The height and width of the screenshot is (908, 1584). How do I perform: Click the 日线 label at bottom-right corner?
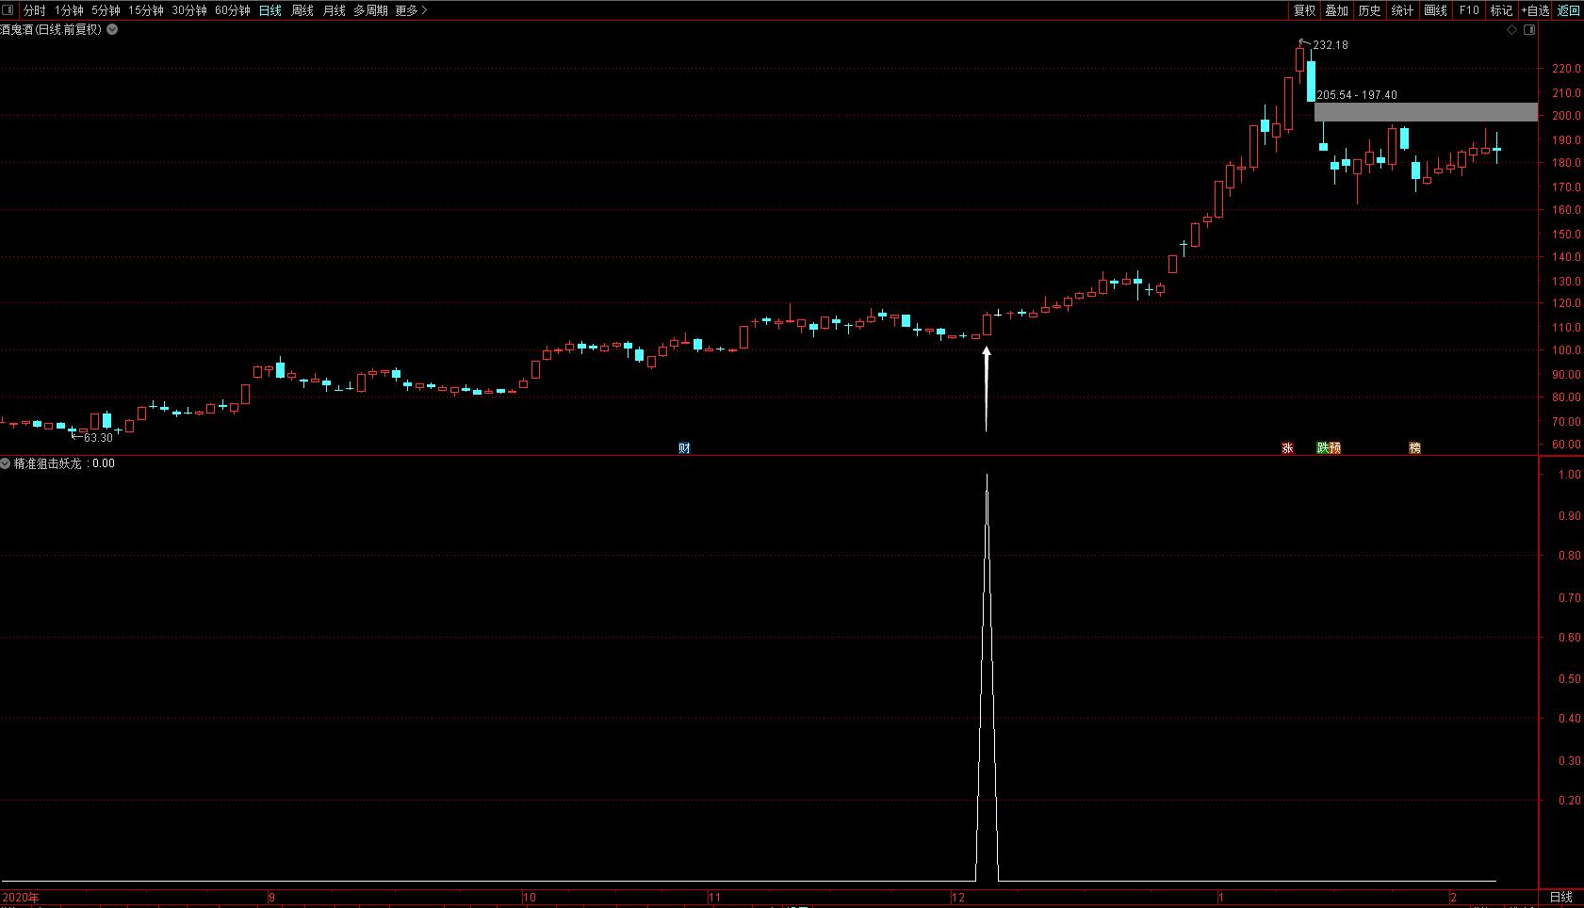[1560, 897]
